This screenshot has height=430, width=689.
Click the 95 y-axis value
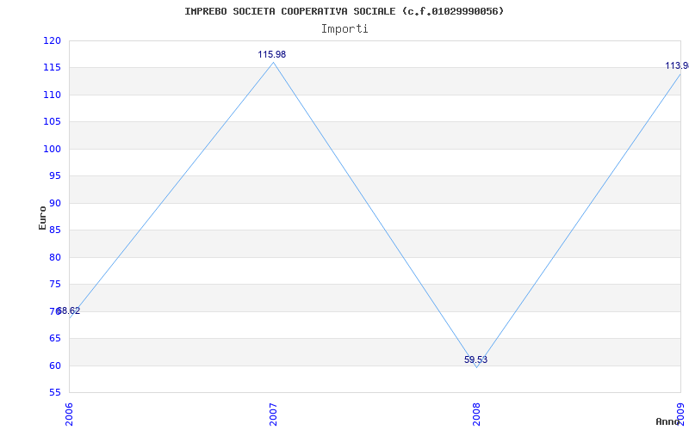[54, 176]
